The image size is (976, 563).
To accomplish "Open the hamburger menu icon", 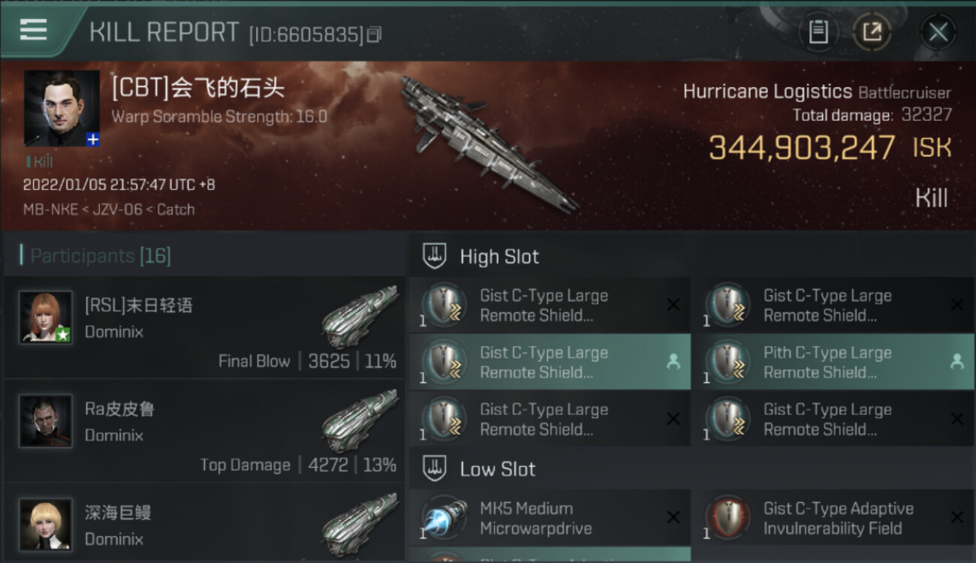I will pyautogui.click(x=33, y=29).
